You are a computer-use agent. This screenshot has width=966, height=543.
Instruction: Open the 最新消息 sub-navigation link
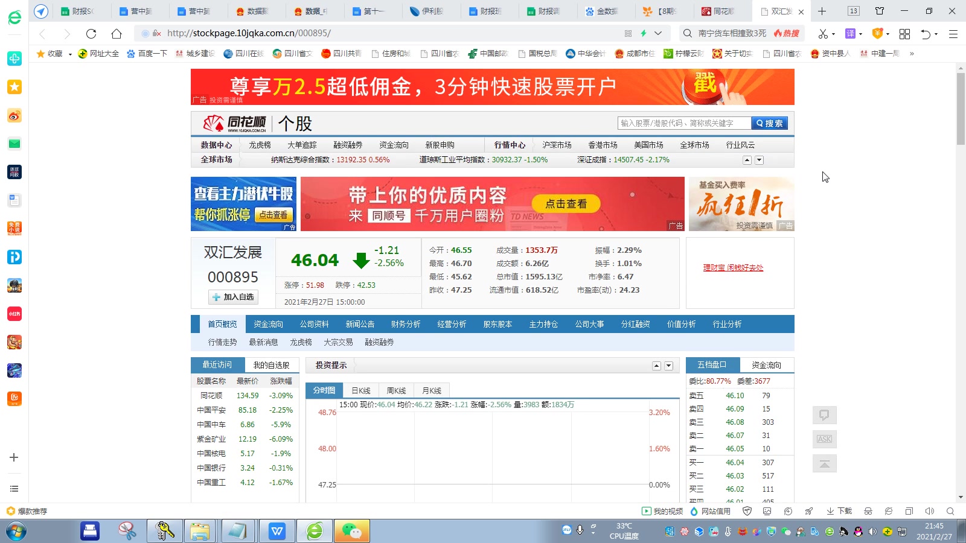point(263,342)
